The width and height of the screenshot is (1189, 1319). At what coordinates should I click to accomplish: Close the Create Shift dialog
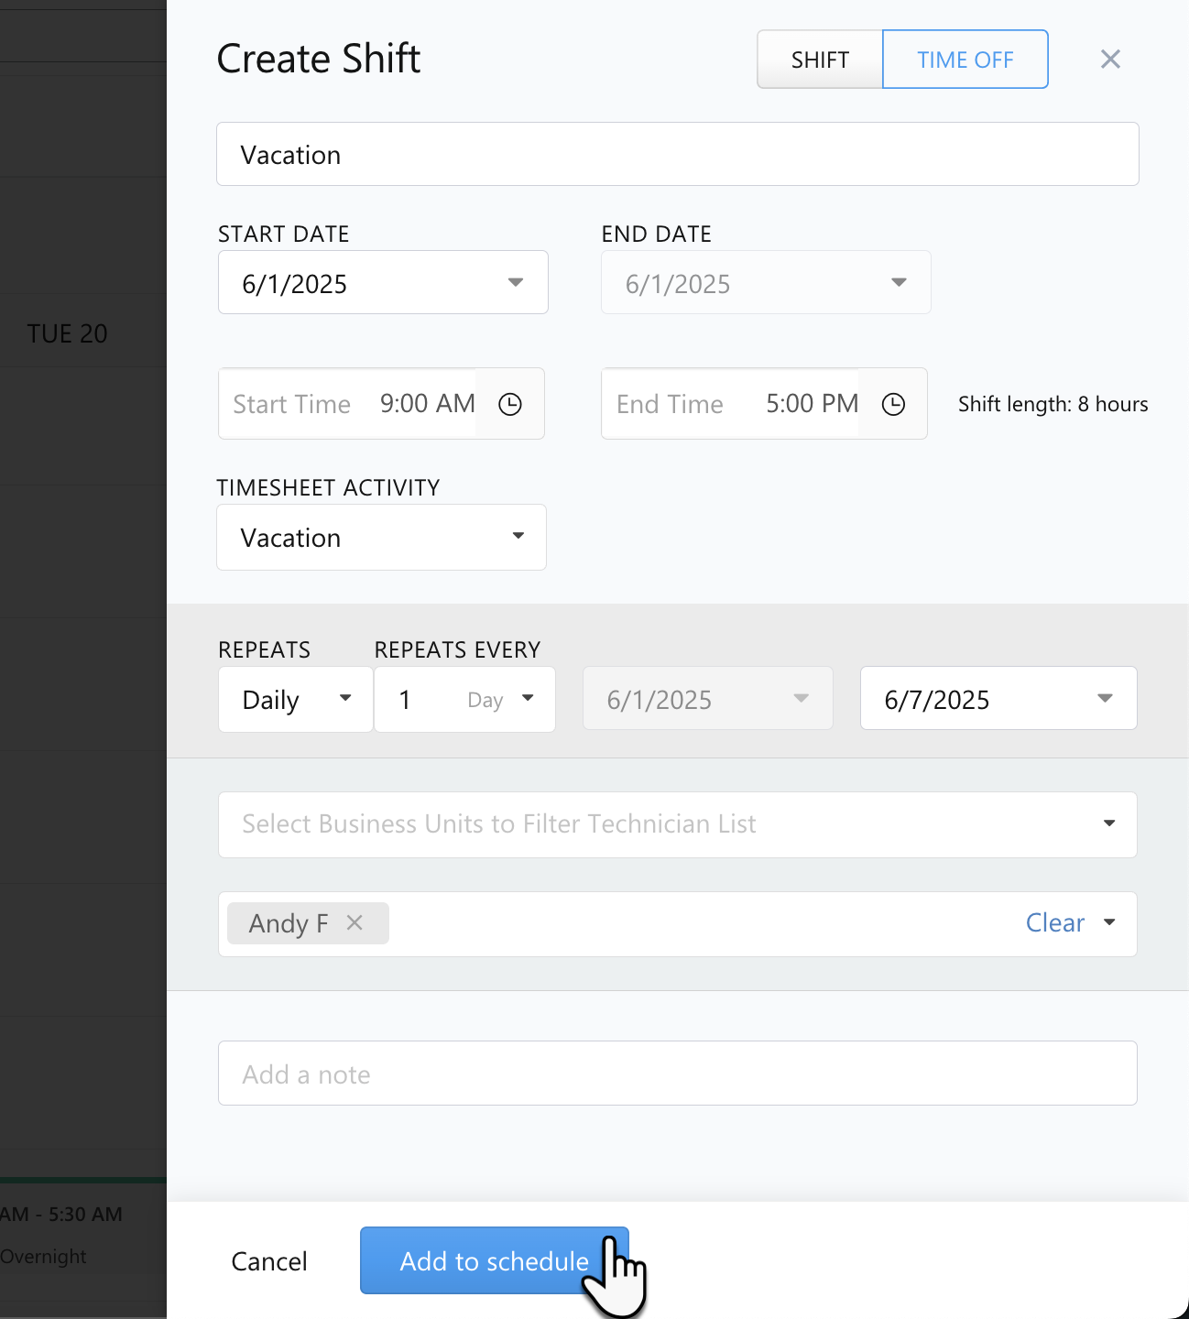pos(1110,59)
